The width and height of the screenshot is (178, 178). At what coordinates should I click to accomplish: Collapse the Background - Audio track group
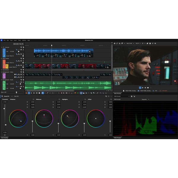(x=1, y=80)
